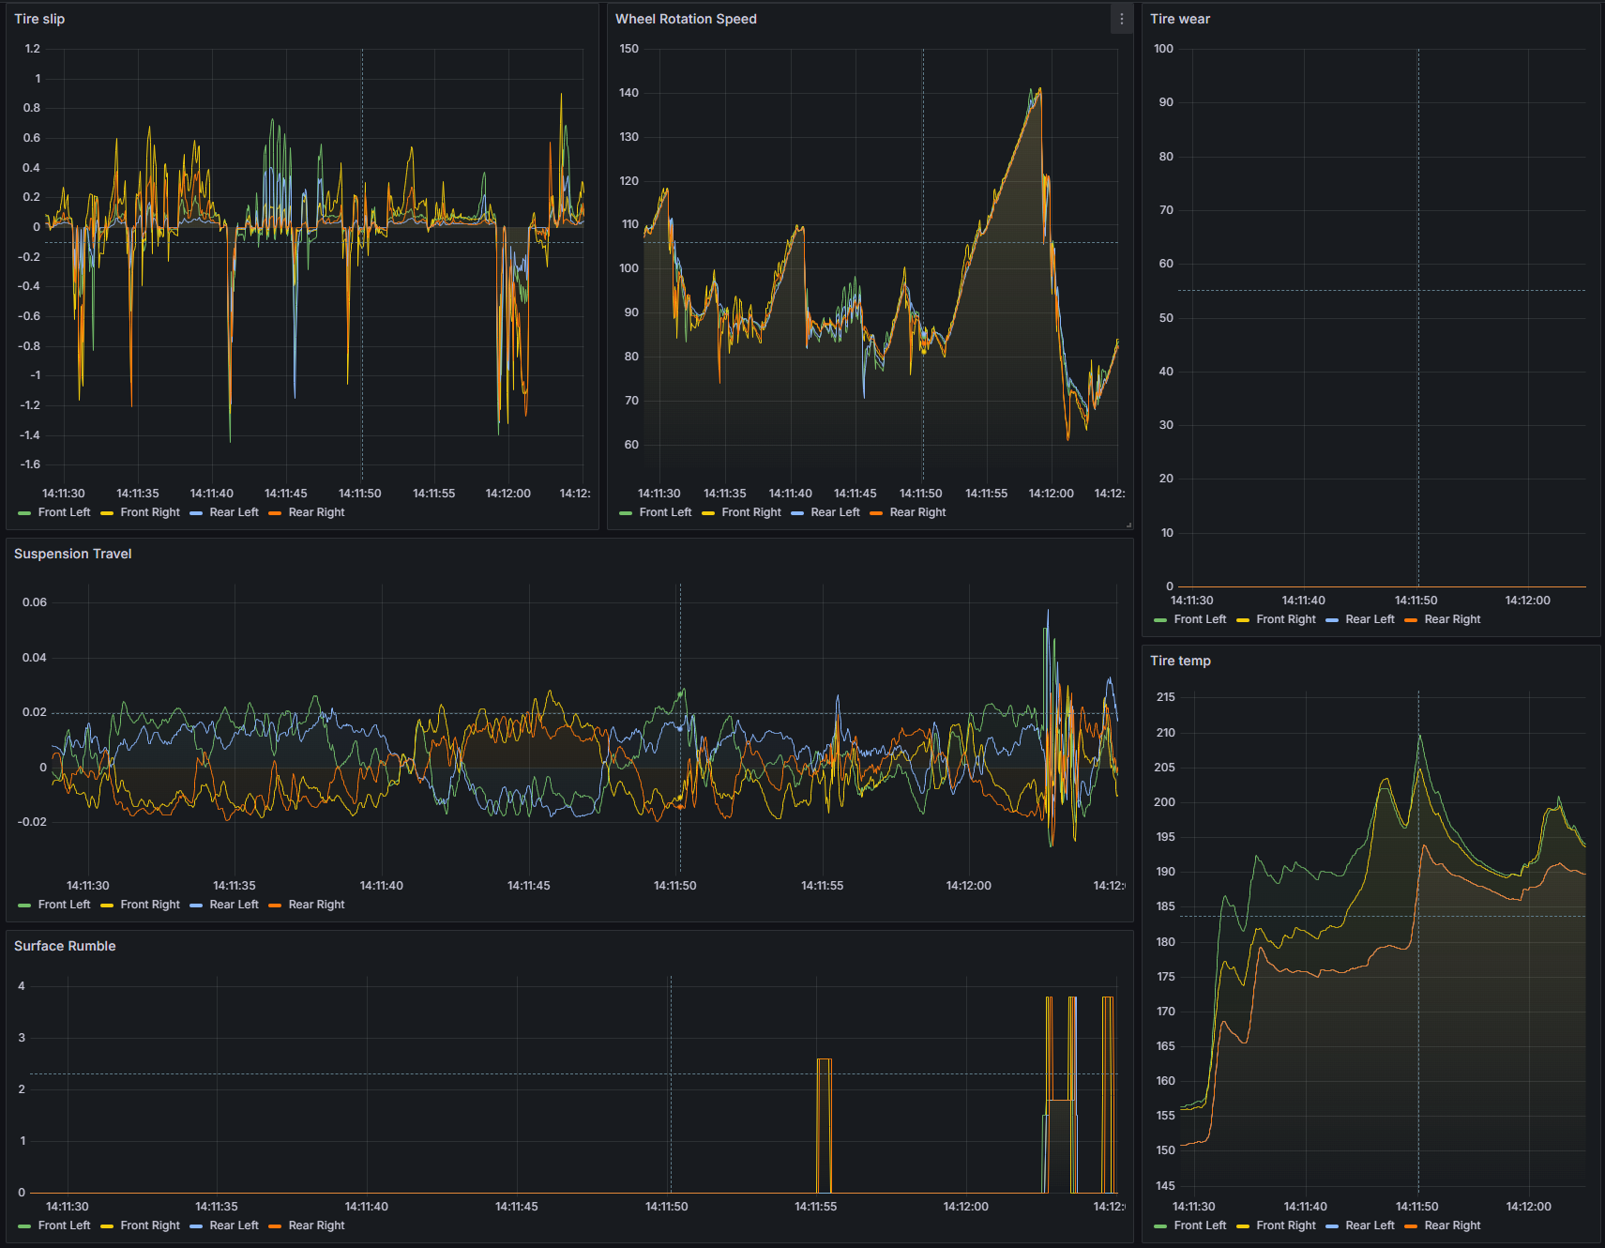Screen dimensions: 1605x1248
Task: Click the -1.6 value on Tire slip axis
Action: [x=31, y=464]
